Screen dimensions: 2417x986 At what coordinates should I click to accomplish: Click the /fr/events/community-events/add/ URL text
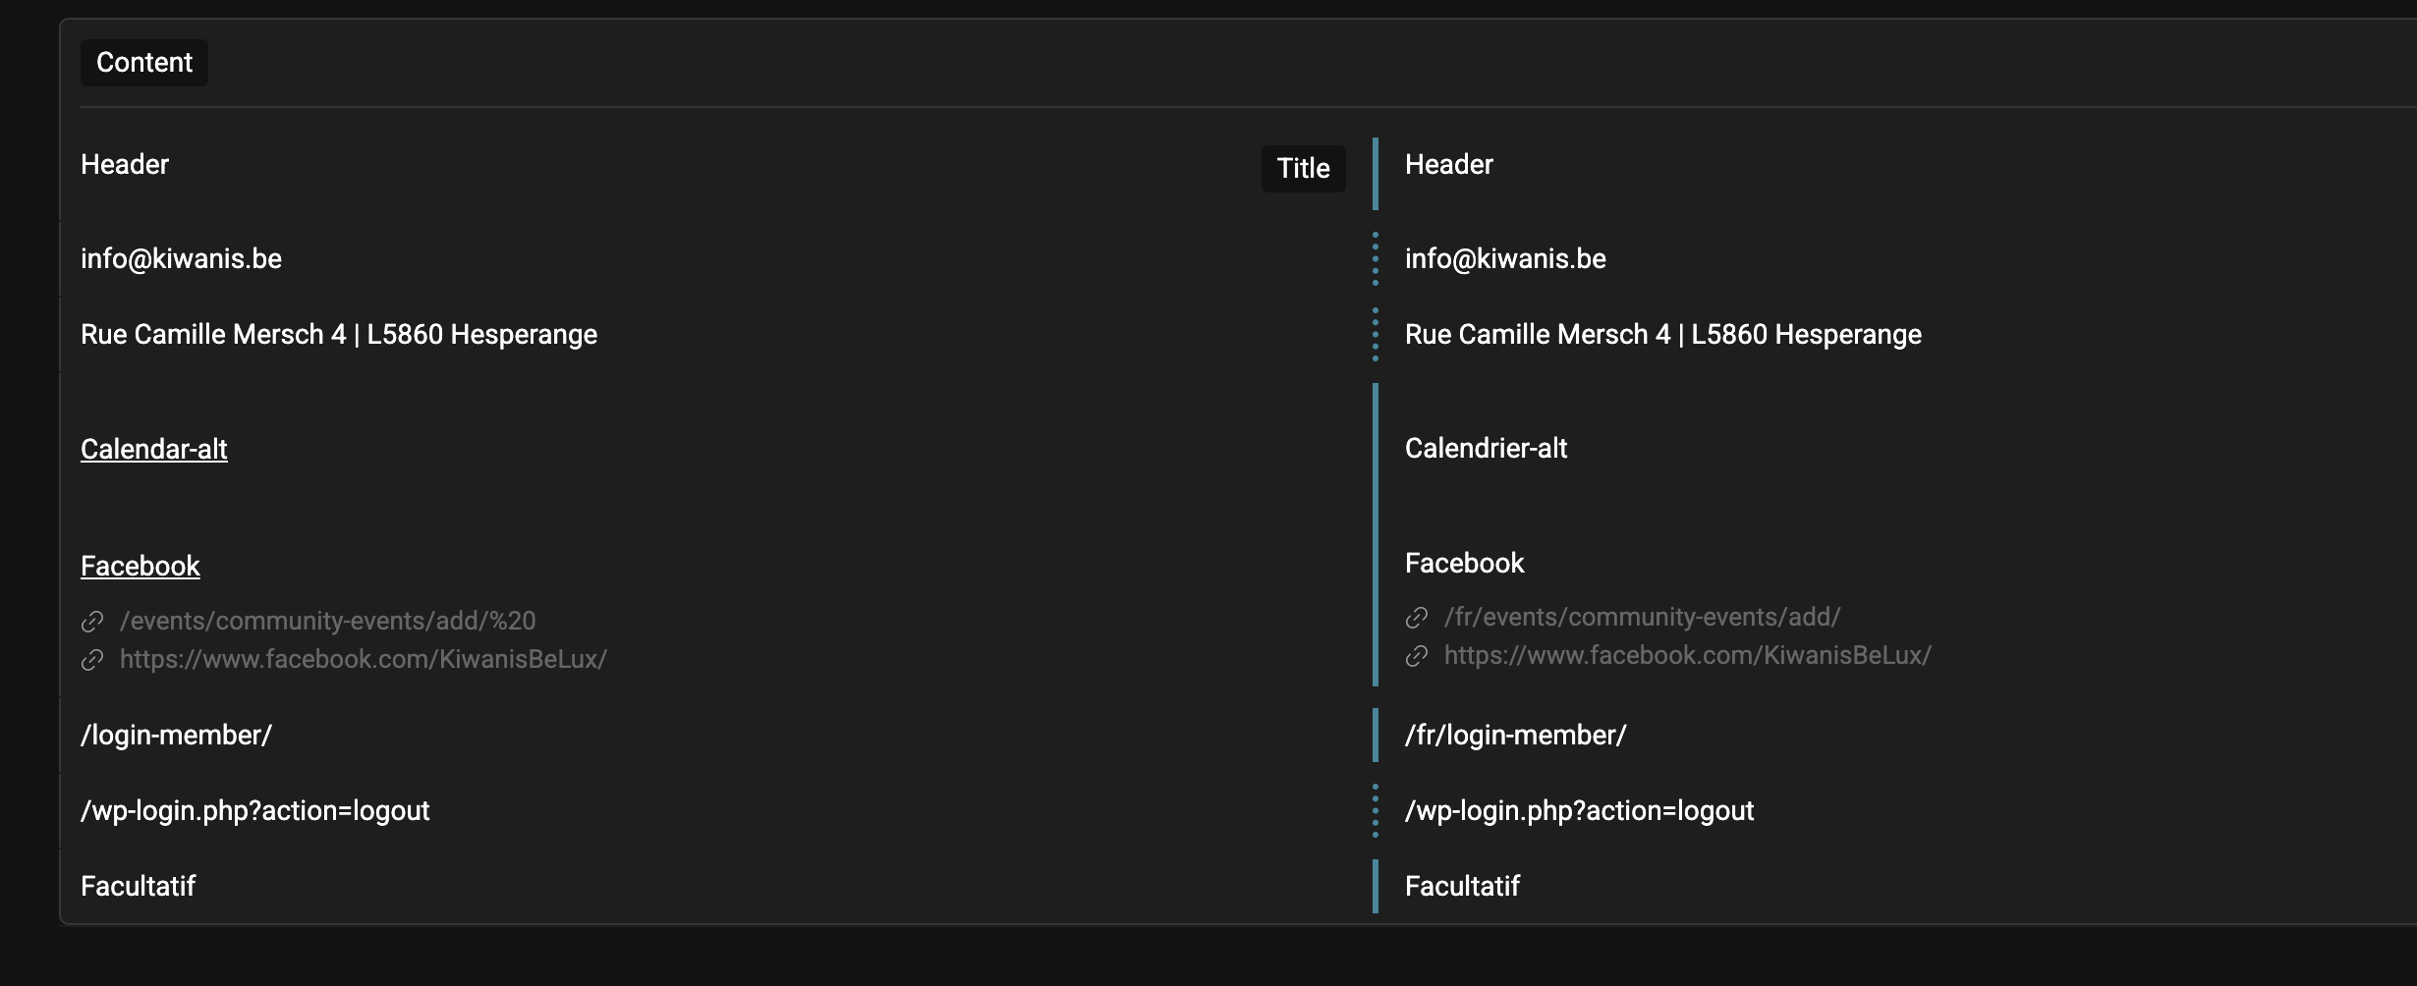point(1642,617)
